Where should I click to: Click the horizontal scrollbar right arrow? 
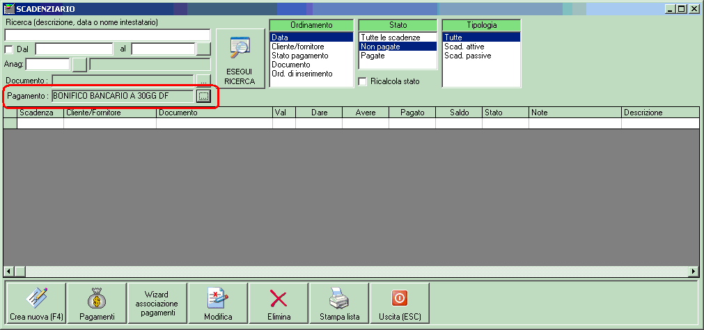tap(694, 272)
